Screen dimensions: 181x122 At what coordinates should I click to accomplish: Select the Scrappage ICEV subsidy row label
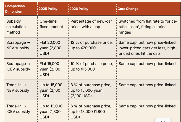point(18,66)
